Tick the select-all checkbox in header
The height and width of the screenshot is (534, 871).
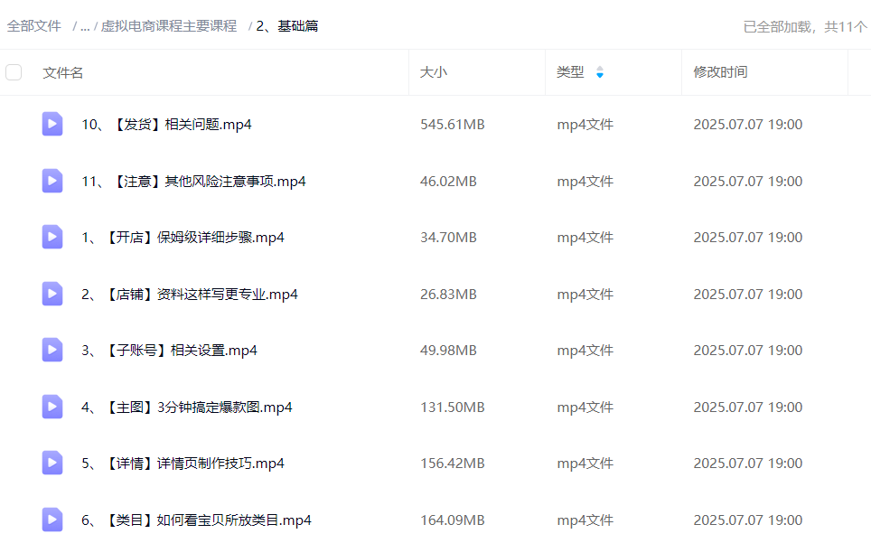pos(14,72)
